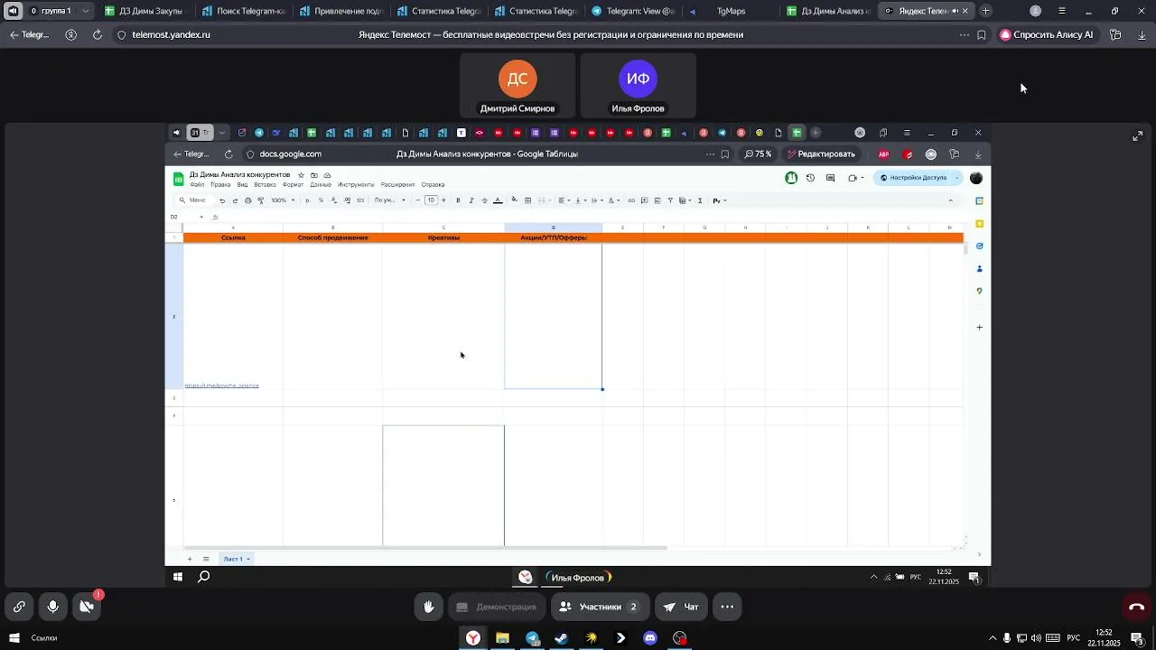Click Undo in Sheets toolbar

[x=222, y=200]
